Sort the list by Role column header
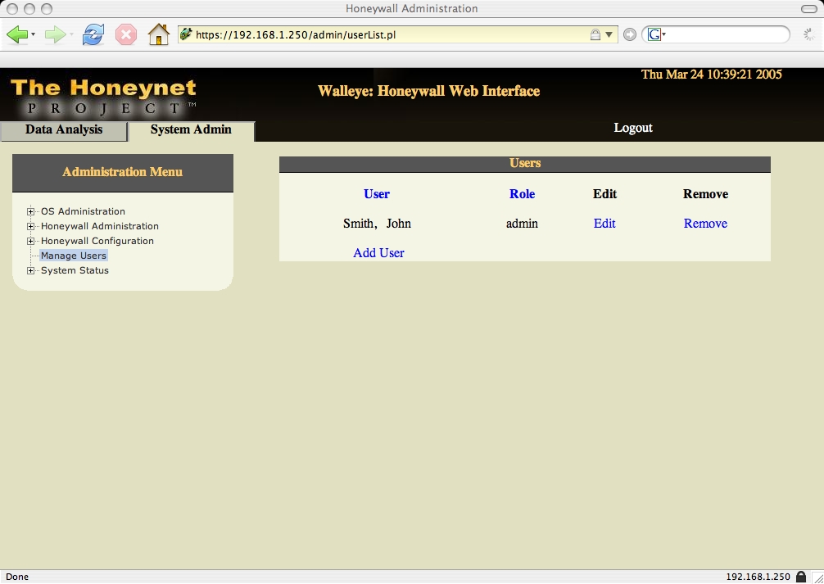Viewport: 824px width, 584px height. 523,194
